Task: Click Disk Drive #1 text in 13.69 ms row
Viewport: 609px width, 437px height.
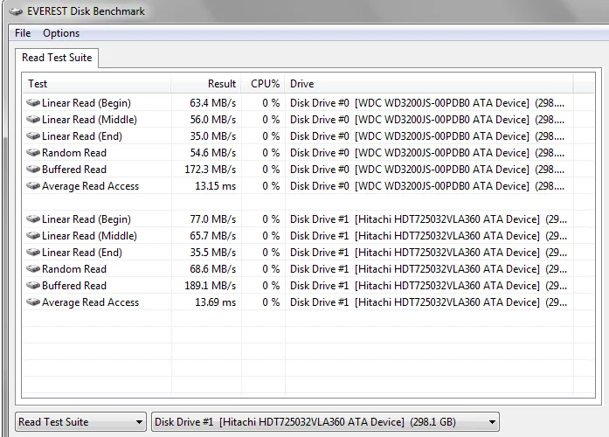Action: [320, 302]
